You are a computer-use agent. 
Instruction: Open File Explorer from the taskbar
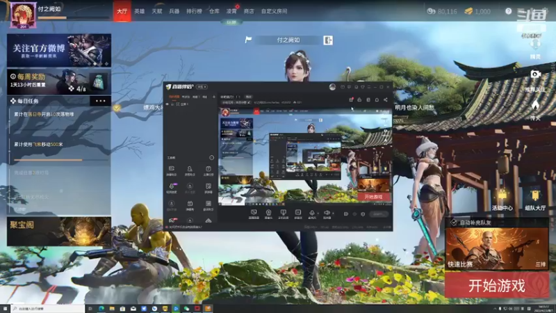coord(112,309)
